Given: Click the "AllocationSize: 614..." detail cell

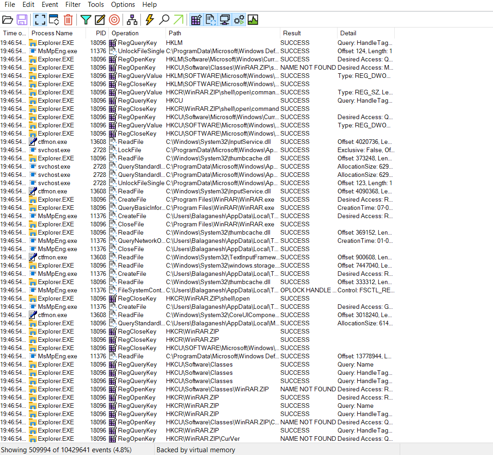Looking at the screenshot, I should tap(364, 323).
